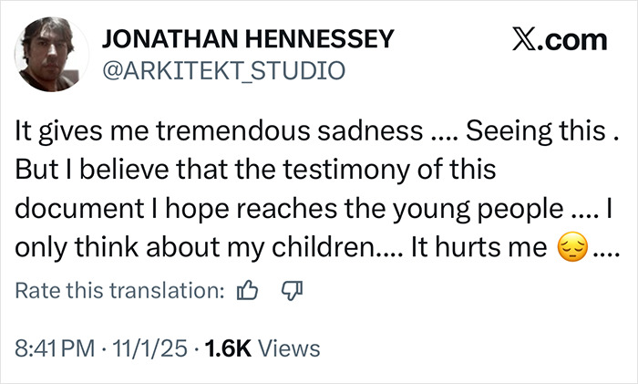Open the JONATHAN HENNESSEY display name
Viewport: 638px width, 384px height.
click(250, 39)
